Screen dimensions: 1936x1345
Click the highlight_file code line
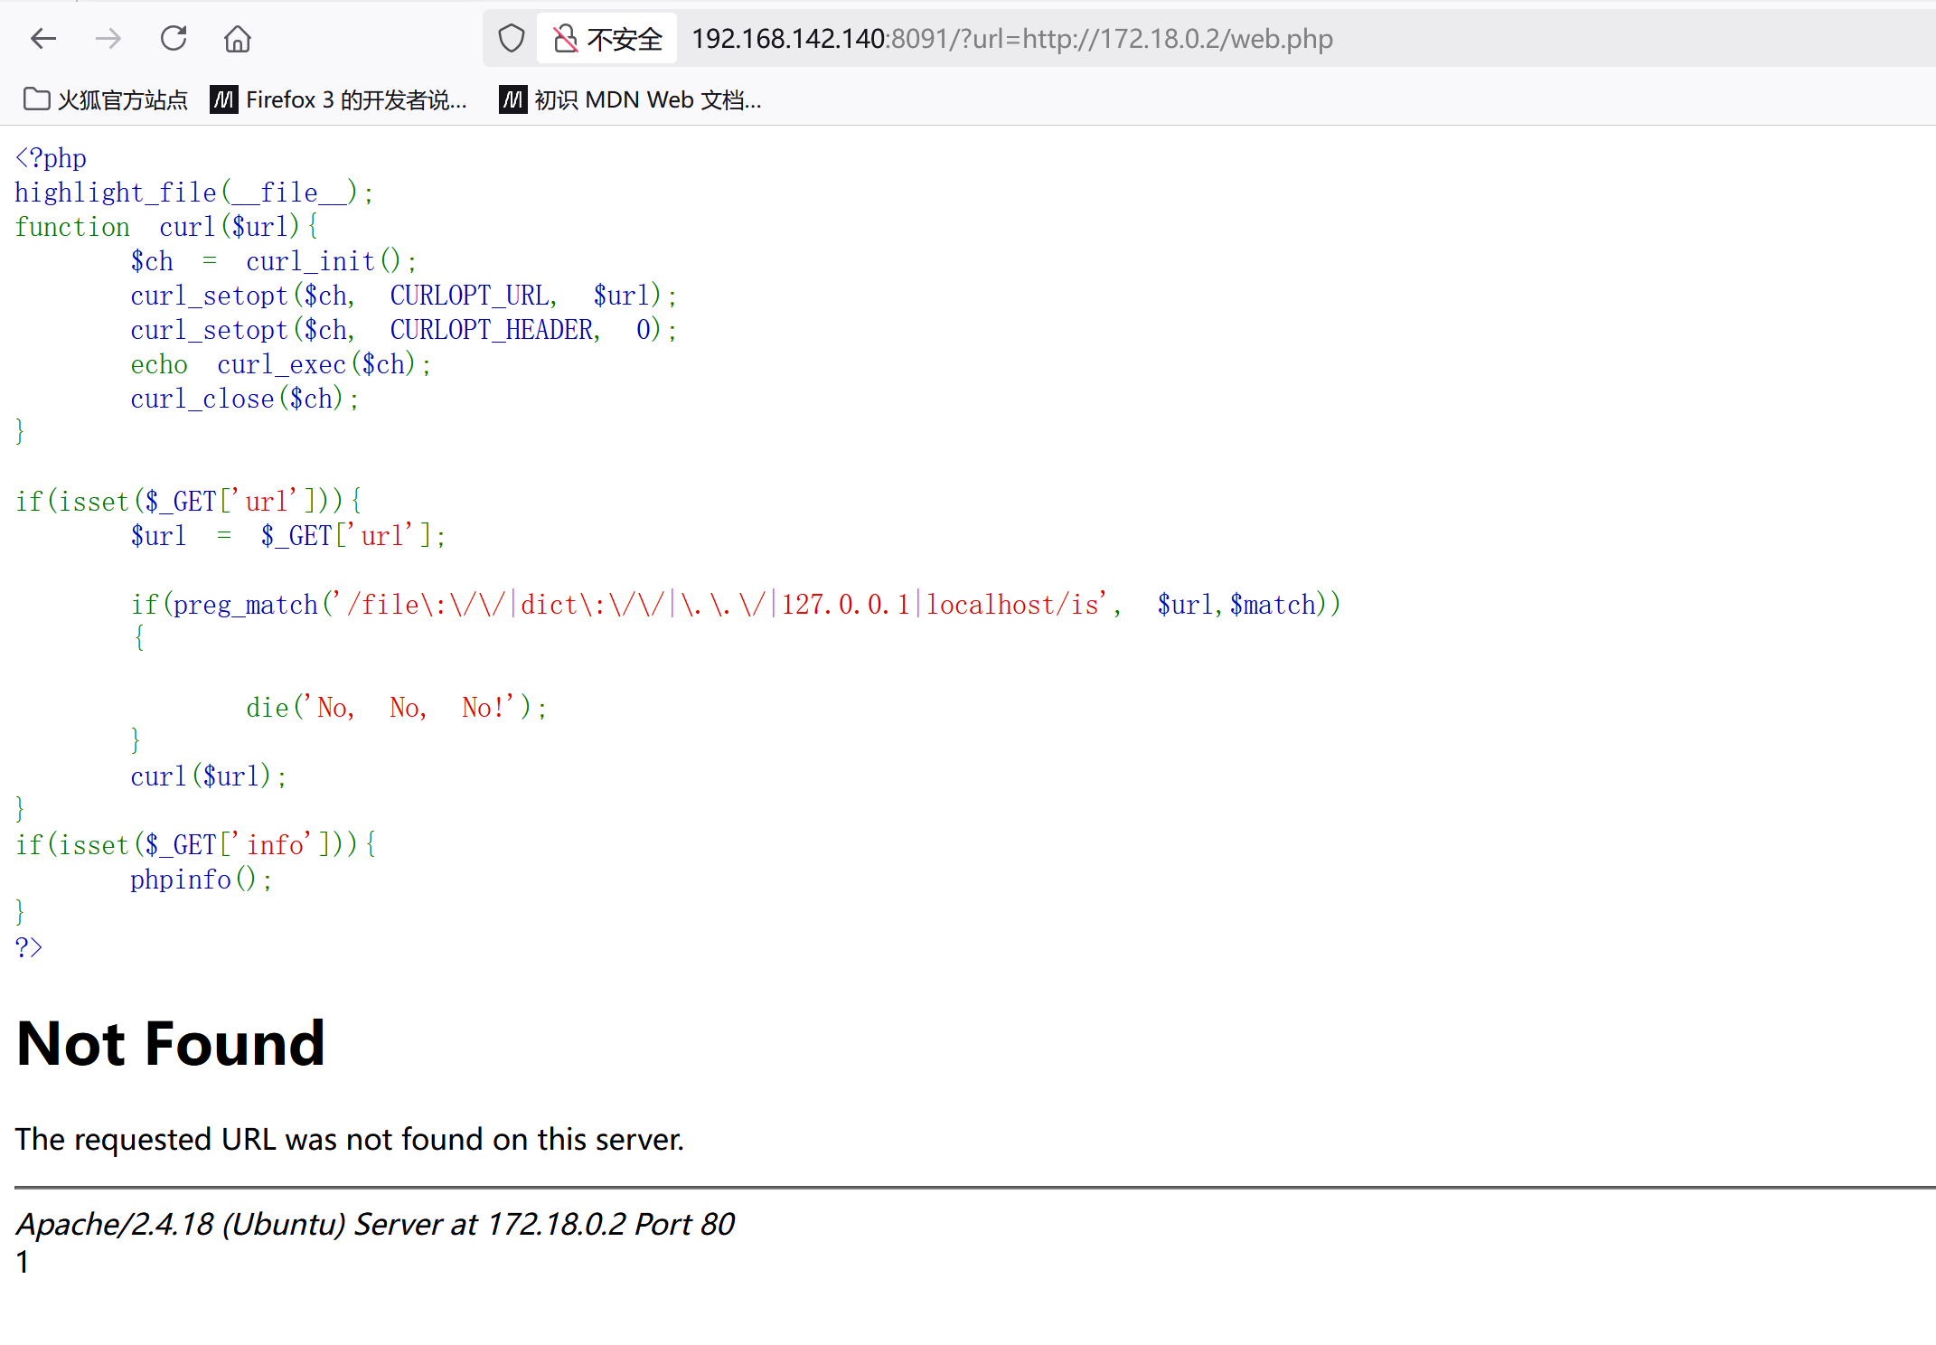(193, 193)
